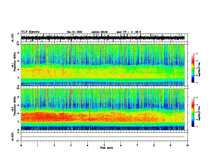Click the 'Time (min)' axis title
Image resolution: width=211 pixels, height=163 pixels.
coord(107,148)
